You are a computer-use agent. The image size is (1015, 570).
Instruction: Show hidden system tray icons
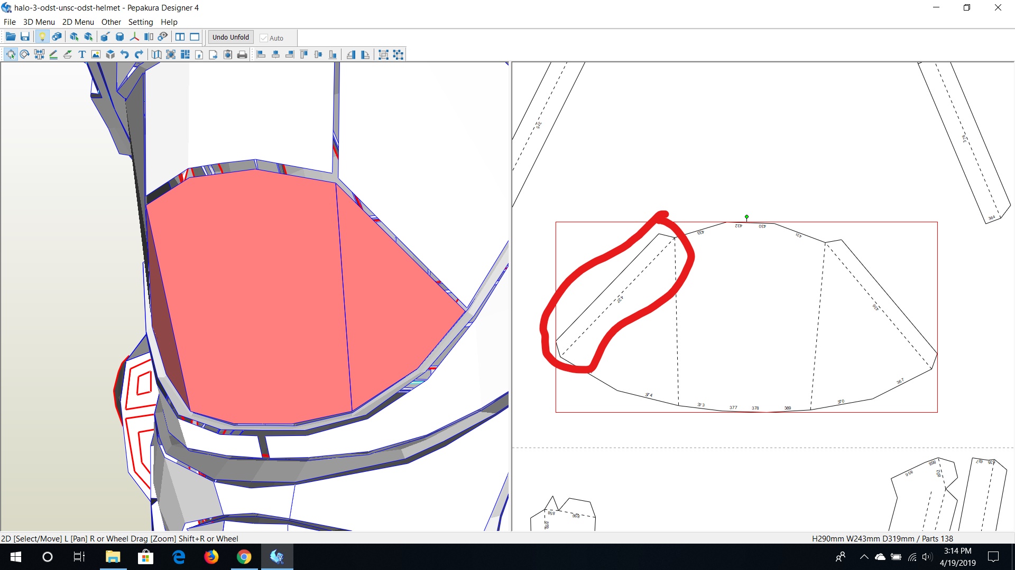[864, 557]
